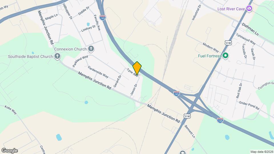Click the Gardenside Way street label
Screen dimensions: 274x154
tap(98, 72)
